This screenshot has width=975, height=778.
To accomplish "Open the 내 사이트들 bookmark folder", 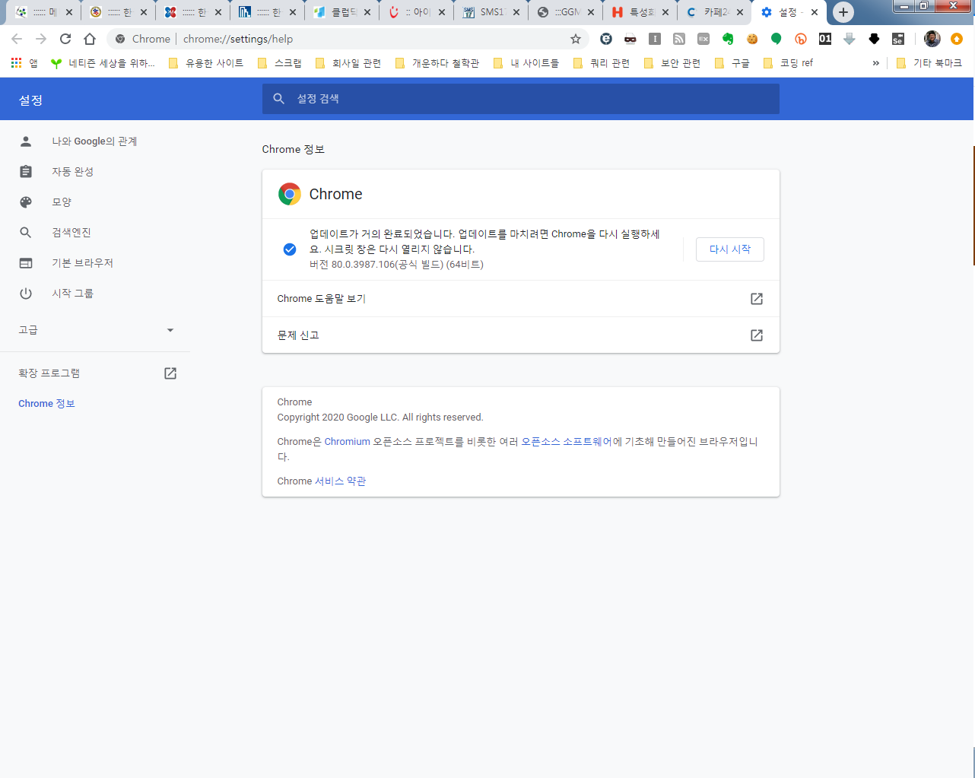I will pyautogui.click(x=526, y=63).
